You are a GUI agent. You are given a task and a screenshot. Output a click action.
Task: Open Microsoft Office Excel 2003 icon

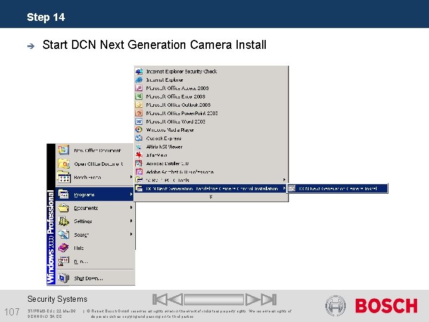point(139,97)
